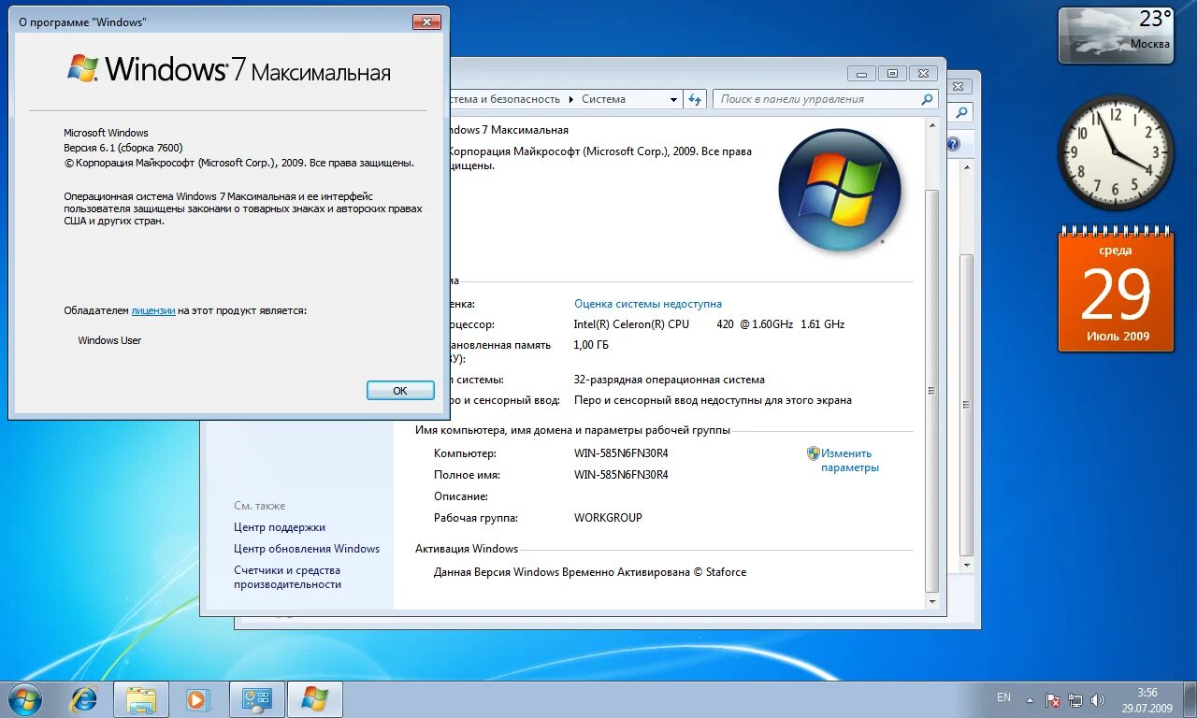Click the System window vertical scrollbar thumb
Viewport: 1197px width, 718px height.
930,391
